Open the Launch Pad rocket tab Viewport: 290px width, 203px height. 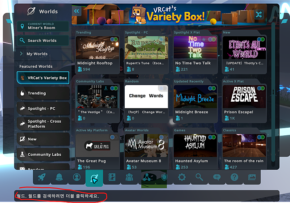coord(42,177)
